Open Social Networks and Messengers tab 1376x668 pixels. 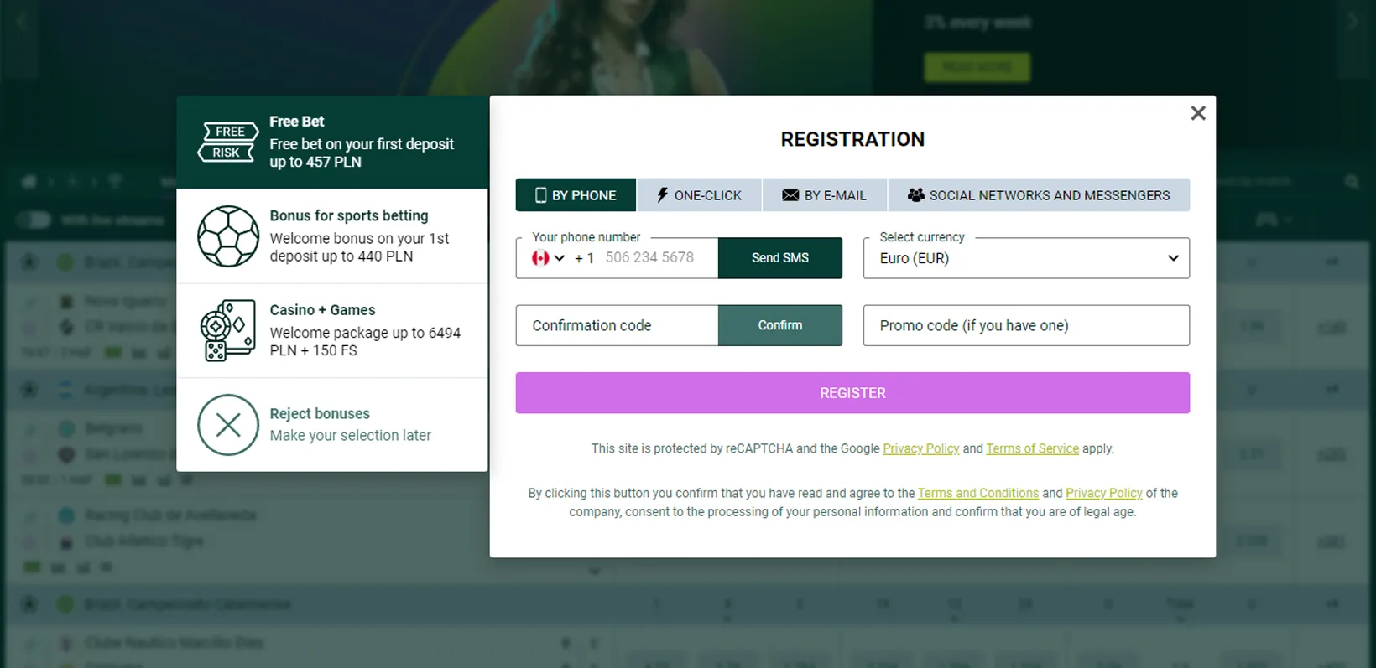[1048, 195]
